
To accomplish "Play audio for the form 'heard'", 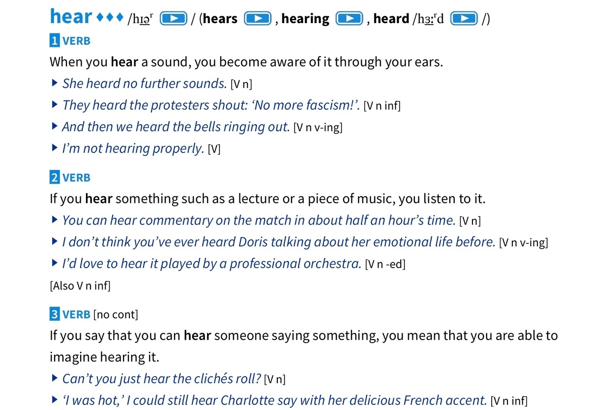I will pos(464,19).
